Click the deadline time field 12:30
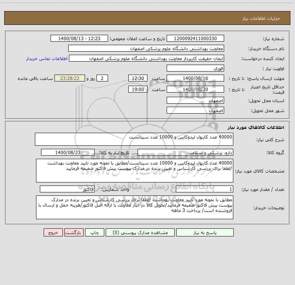The height and width of the screenshot is (285, 295). [138, 78]
